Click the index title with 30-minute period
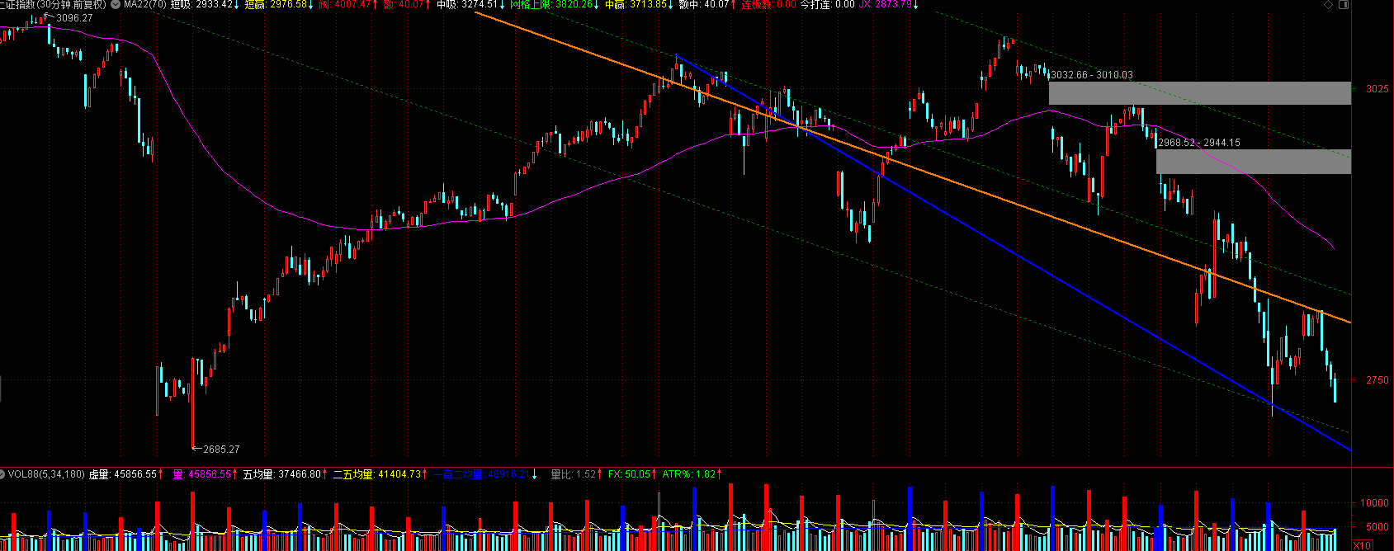Image resolution: width=1394 pixels, height=551 pixels. (53, 5)
